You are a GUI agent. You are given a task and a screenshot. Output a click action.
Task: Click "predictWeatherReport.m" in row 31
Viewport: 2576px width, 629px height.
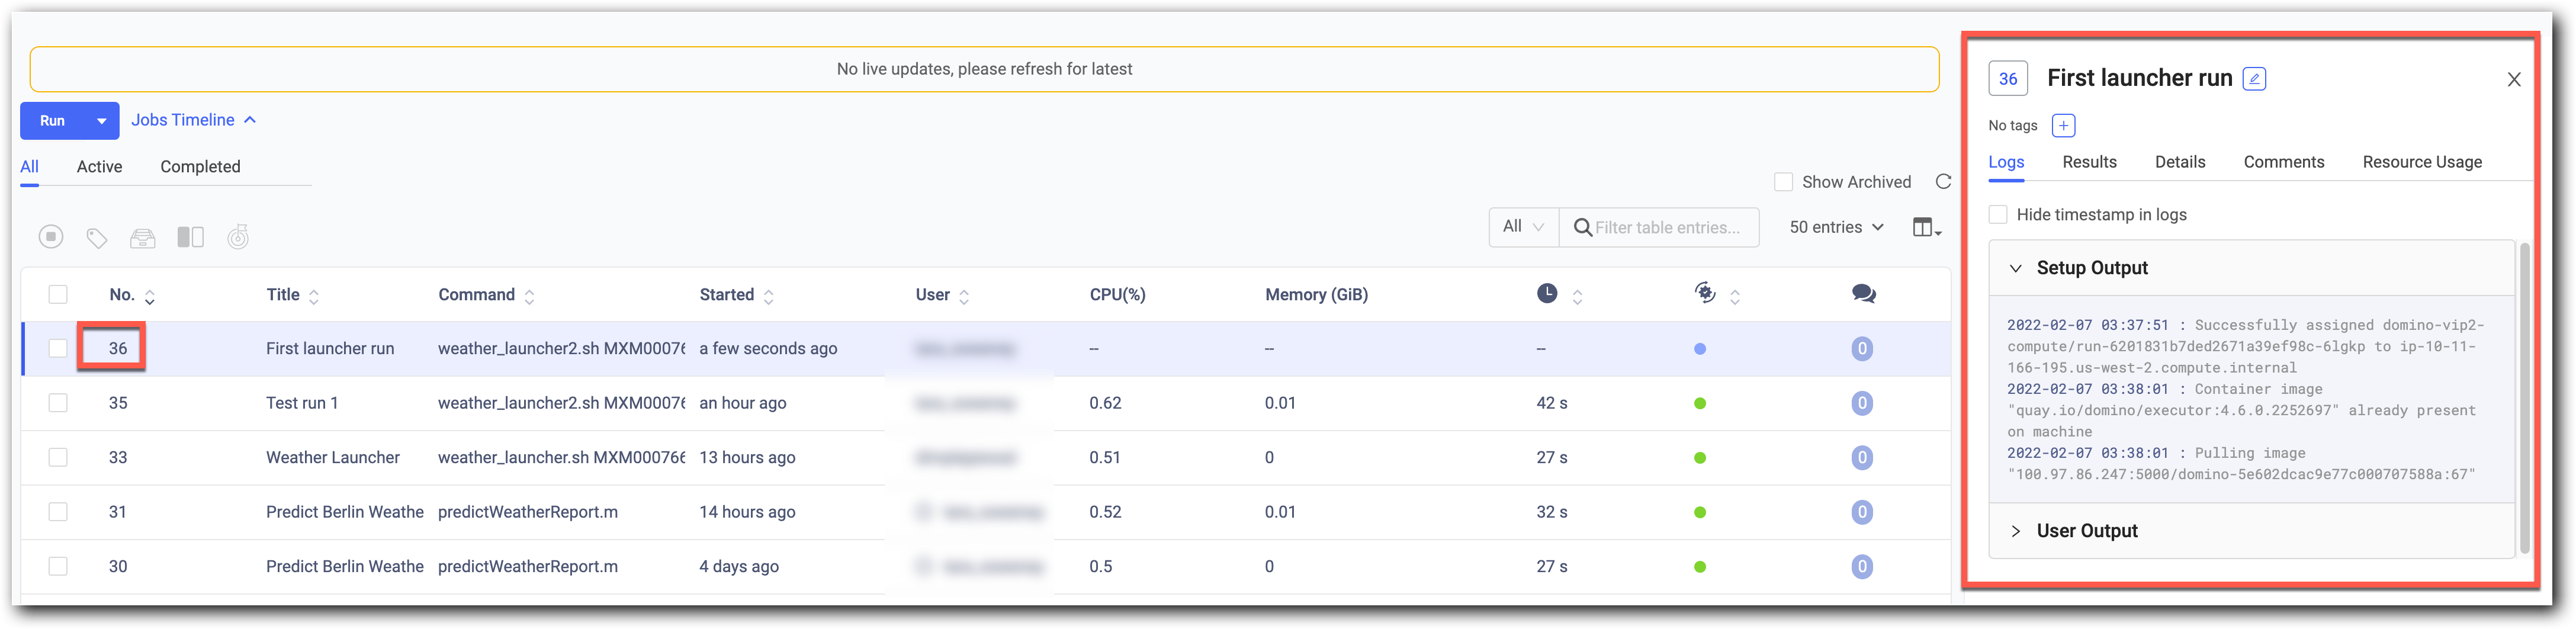(x=527, y=513)
